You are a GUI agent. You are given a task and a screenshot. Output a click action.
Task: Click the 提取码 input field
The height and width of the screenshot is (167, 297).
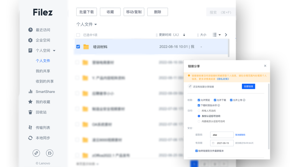pos(222,135)
